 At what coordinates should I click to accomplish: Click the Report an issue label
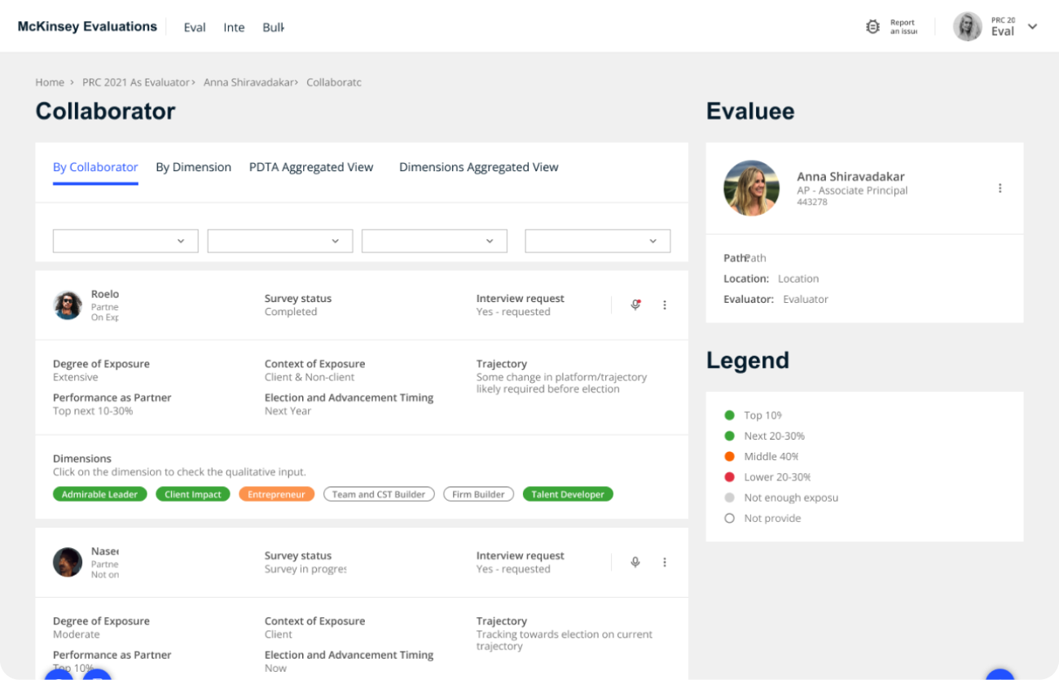pyautogui.click(x=903, y=27)
